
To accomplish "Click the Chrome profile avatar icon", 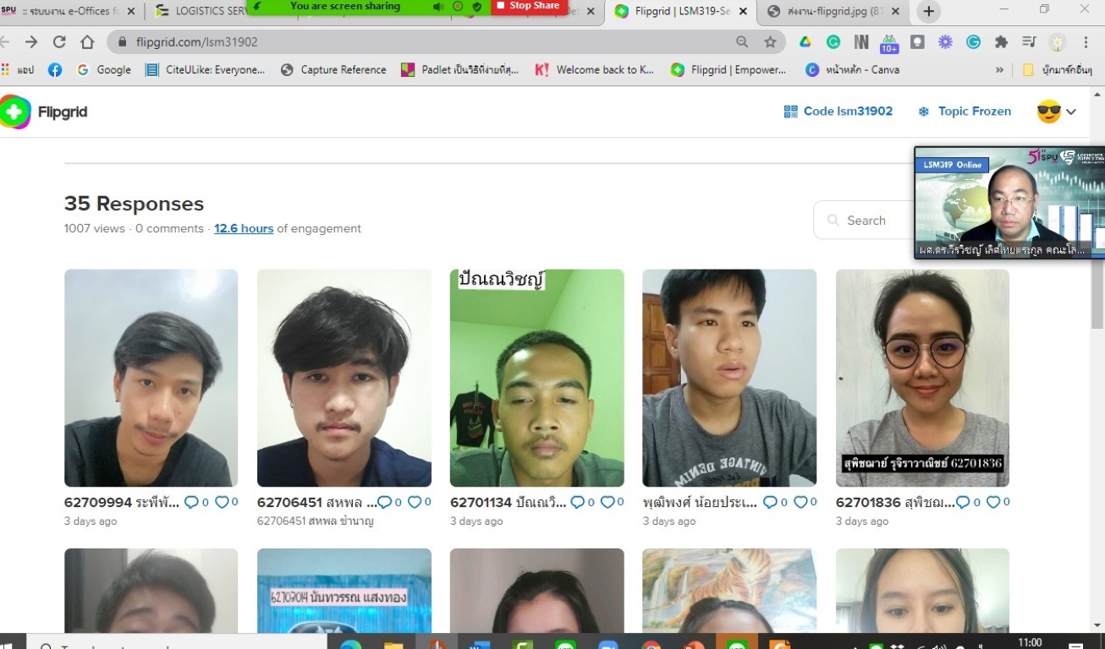I will coord(1058,42).
